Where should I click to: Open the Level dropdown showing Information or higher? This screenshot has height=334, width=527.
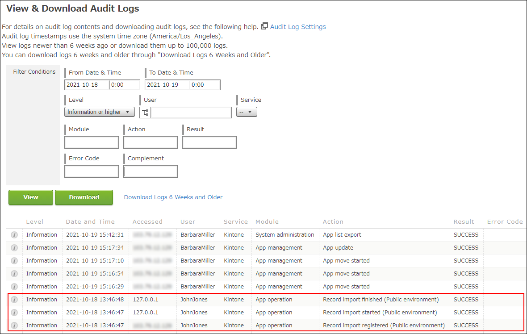[99, 112]
